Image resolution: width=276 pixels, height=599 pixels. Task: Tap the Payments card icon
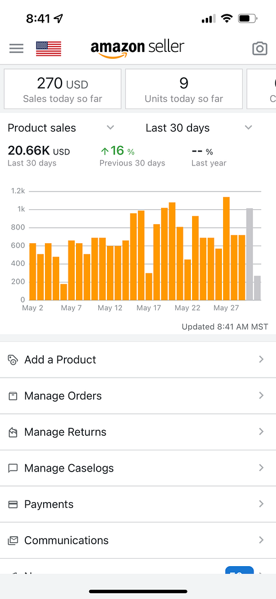(13, 504)
